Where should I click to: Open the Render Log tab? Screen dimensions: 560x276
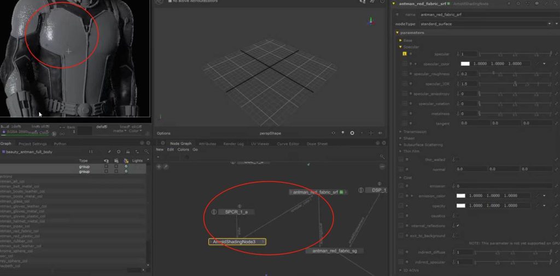[233, 144]
